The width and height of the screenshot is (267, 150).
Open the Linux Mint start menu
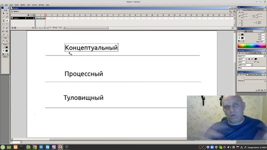pyautogui.click(x=3, y=147)
